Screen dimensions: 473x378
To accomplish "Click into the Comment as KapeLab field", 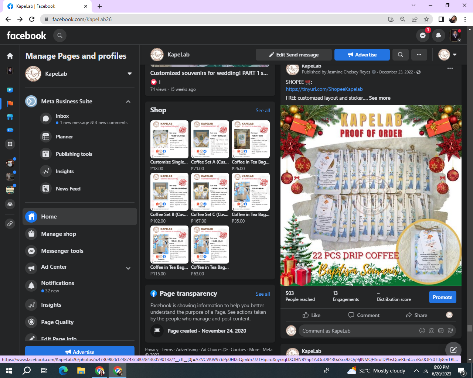I will [377, 331].
